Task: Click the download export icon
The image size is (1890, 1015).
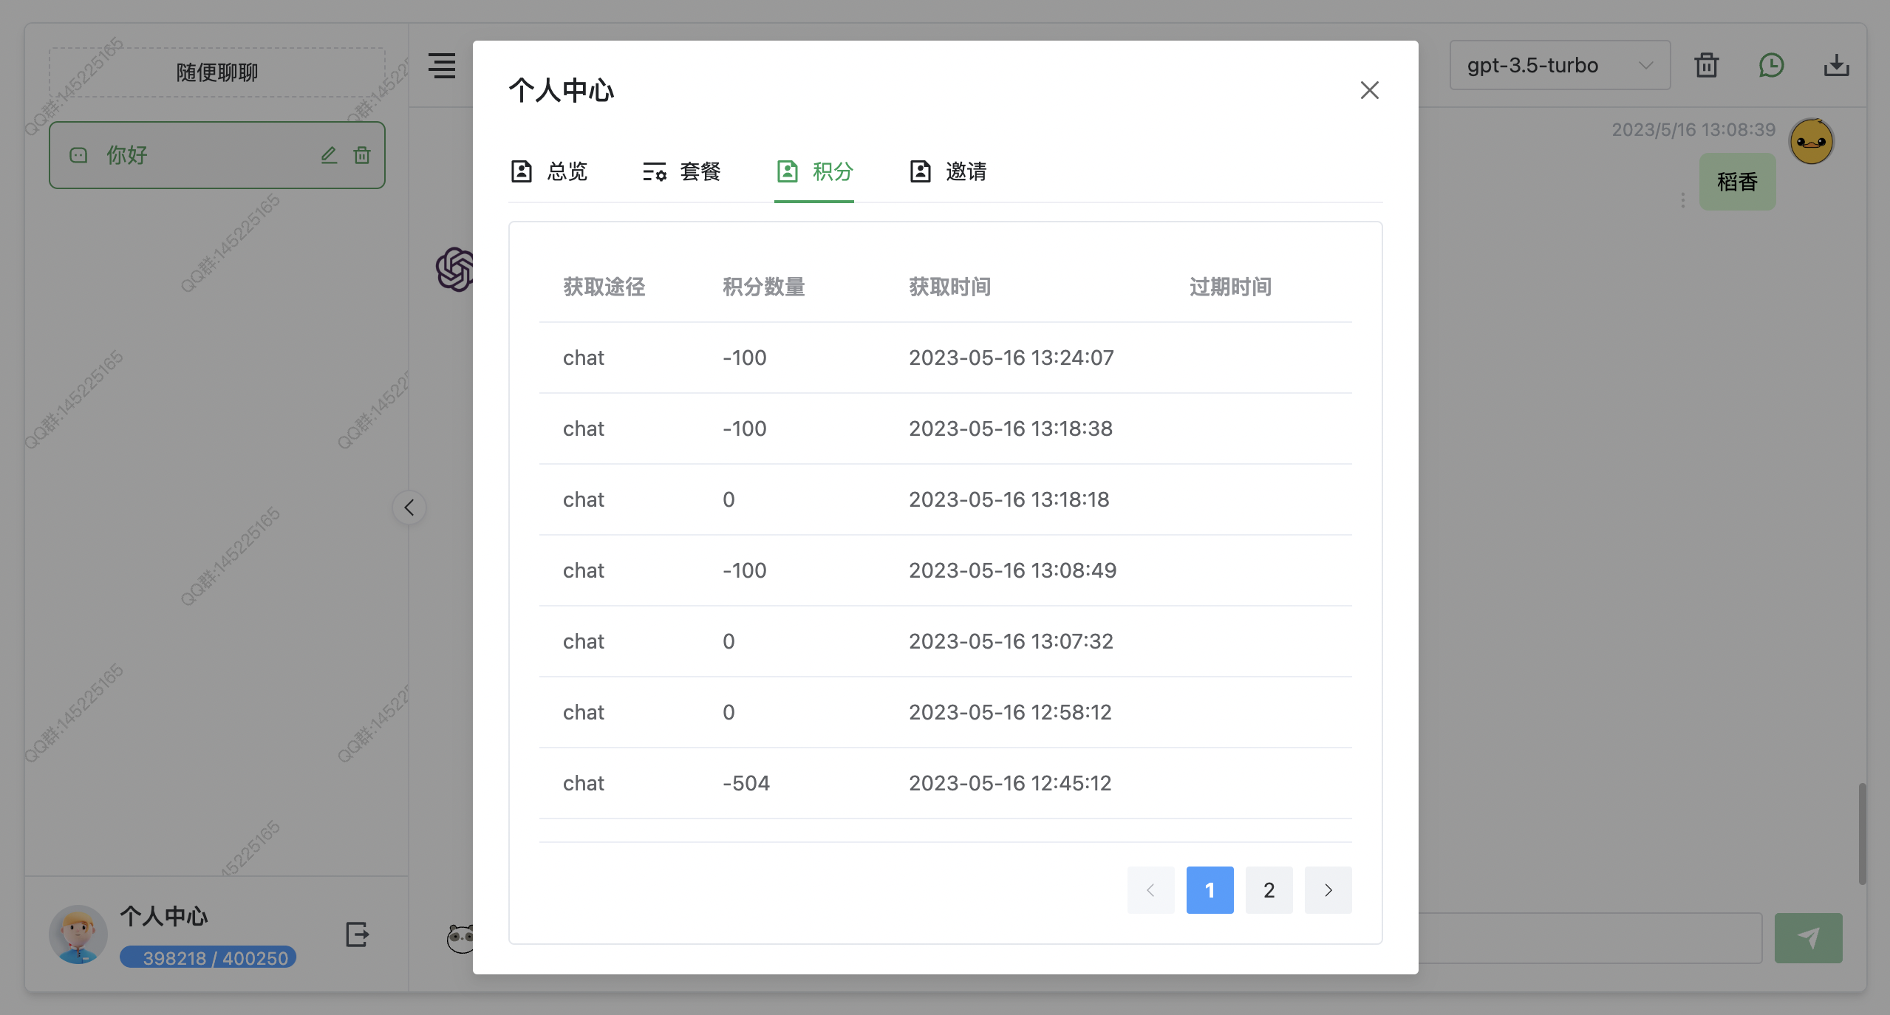Action: (1836, 66)
